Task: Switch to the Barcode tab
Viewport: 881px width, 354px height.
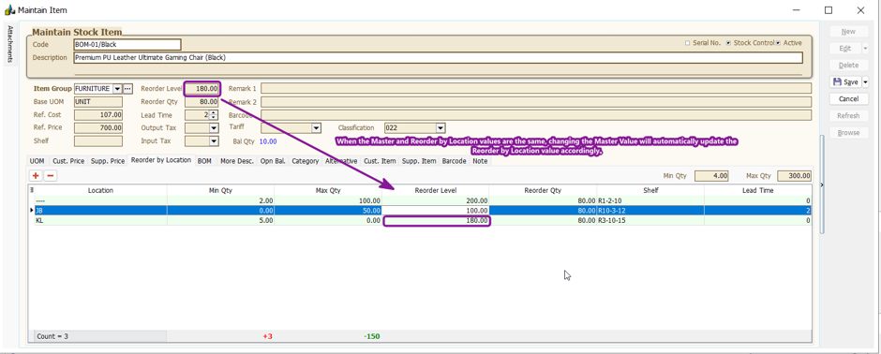Action: 454,161
